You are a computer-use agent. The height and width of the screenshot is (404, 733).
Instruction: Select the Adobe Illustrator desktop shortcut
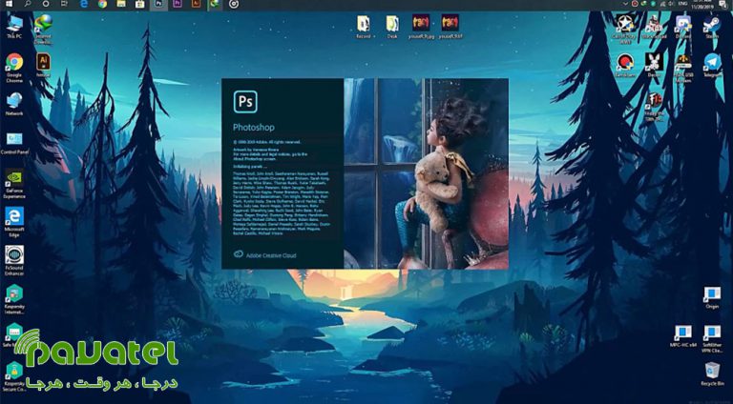(43, 65)
